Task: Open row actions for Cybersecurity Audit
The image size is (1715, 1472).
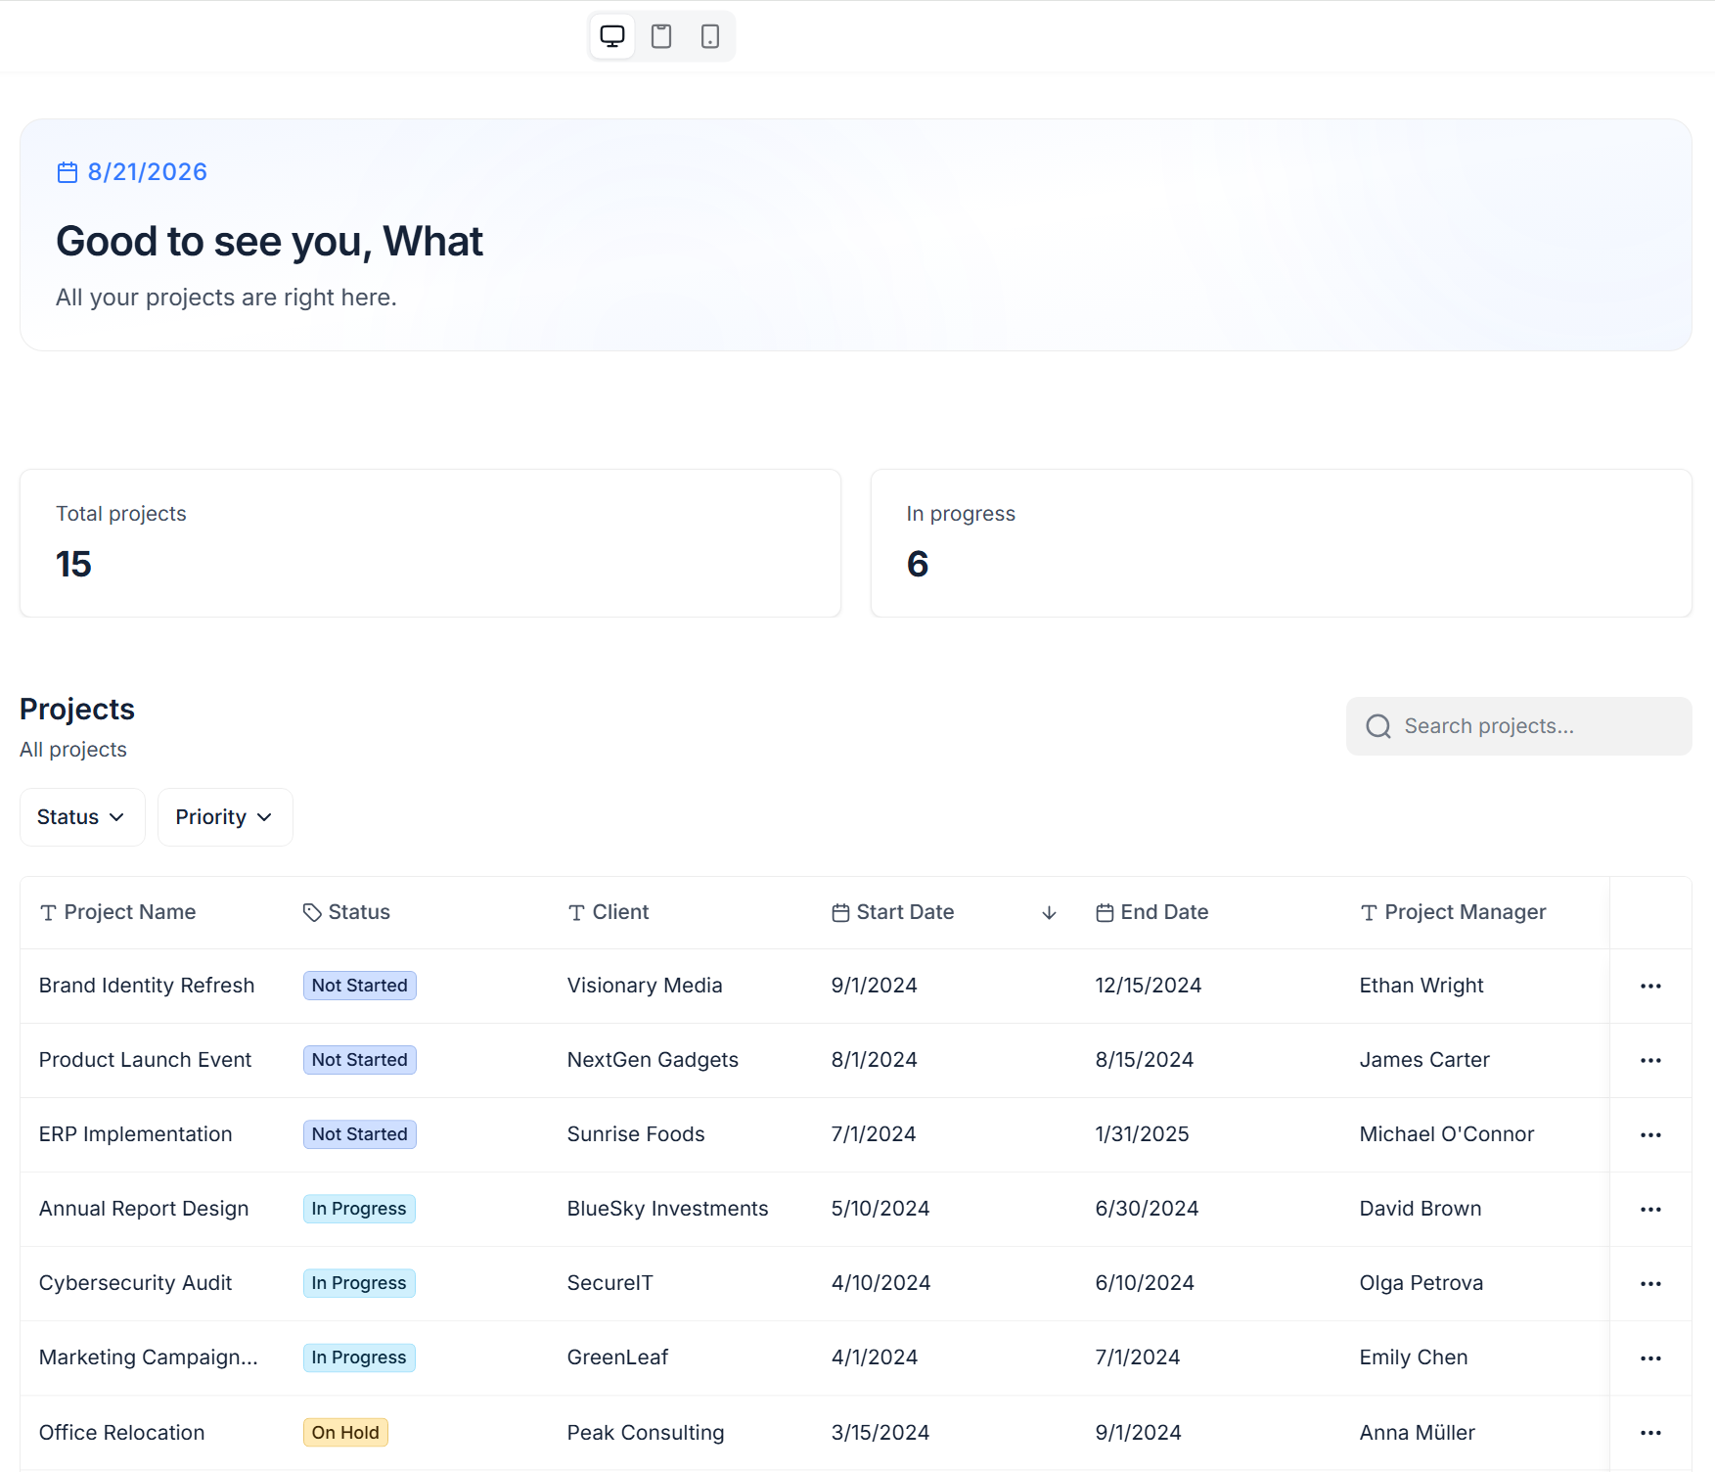Action: click(1650, 1283)
